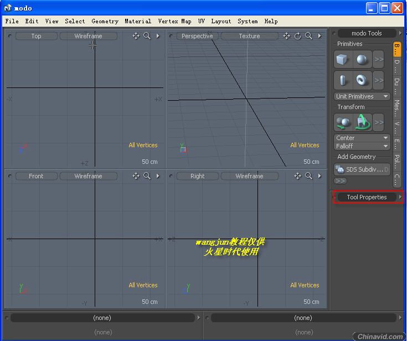Activate the Rotate transform tool icon
407x341 pixels.
[x=362, y=121]
